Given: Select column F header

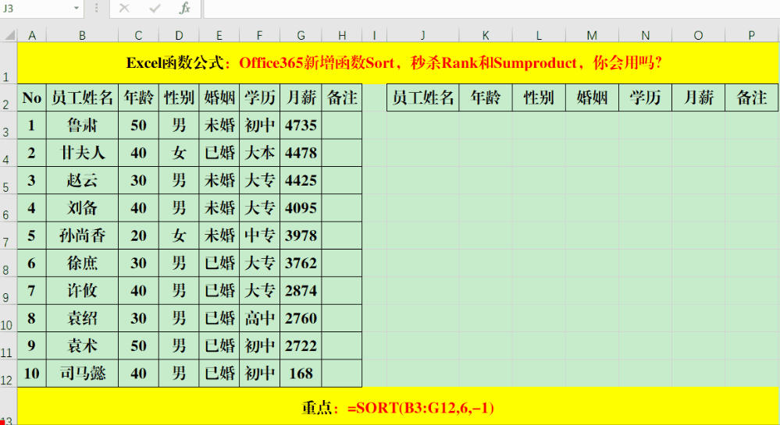Looking at the screenshot, I should pyautogui.click(x=259, y=35).
